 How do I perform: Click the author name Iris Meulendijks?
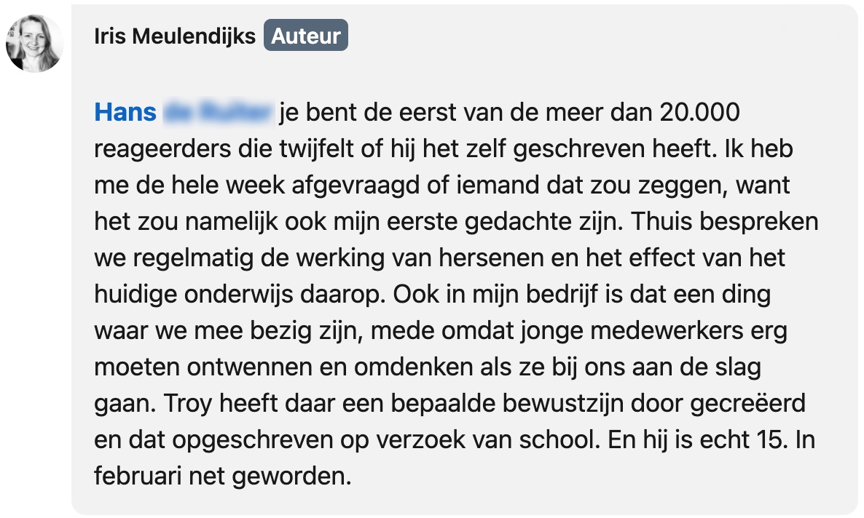pos(175,36)
